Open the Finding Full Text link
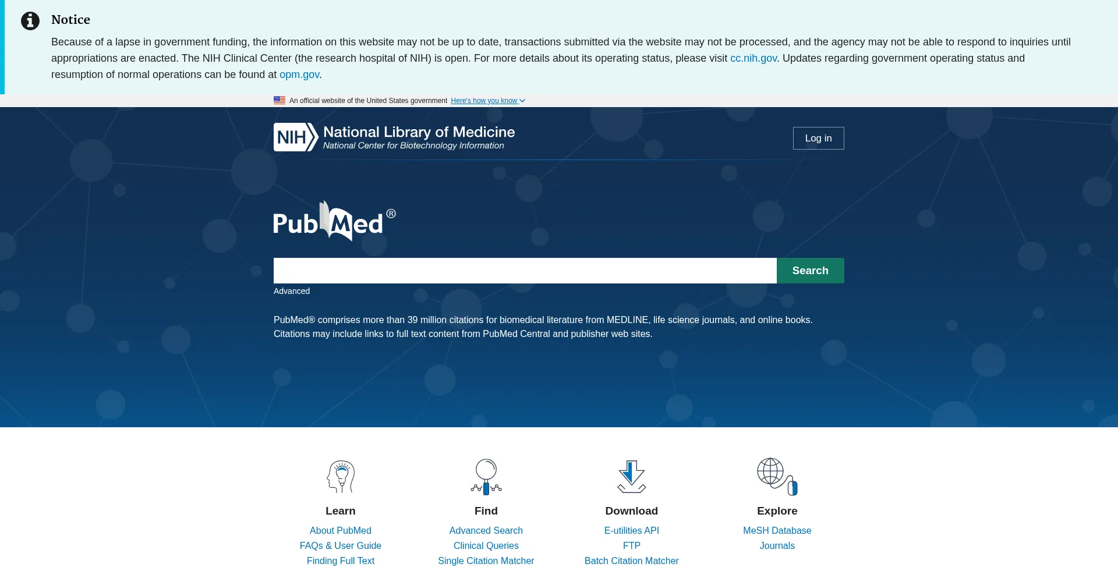The image size is (1118, 578). click(341, 561)
